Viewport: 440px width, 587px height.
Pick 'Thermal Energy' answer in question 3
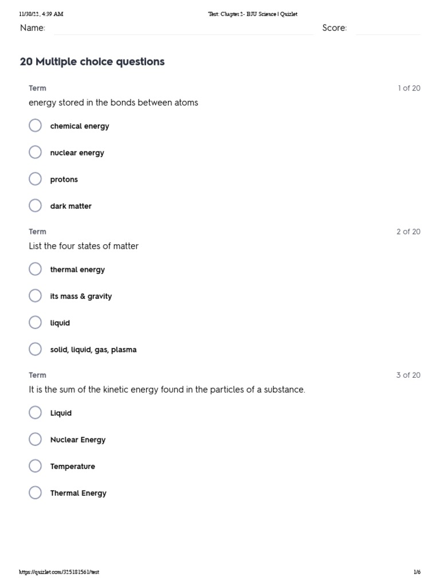[36, 493]
